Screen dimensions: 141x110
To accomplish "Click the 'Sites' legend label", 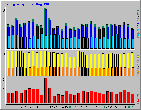I will pos(138,72).
